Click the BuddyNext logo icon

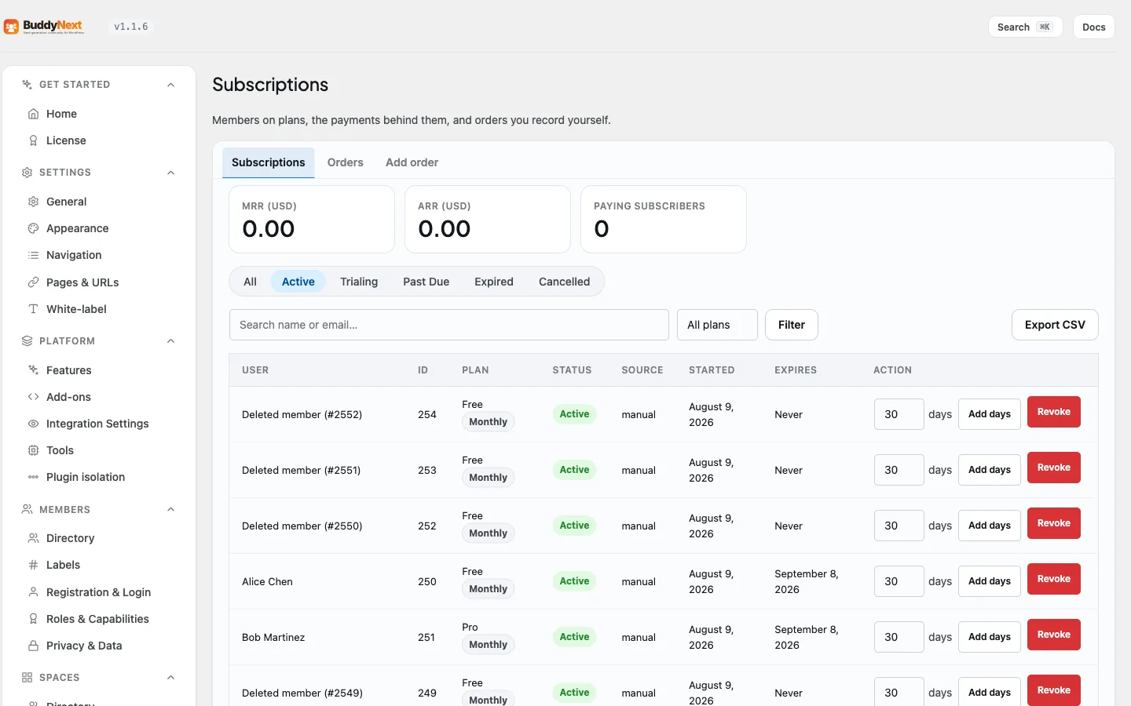coord(11,27)
